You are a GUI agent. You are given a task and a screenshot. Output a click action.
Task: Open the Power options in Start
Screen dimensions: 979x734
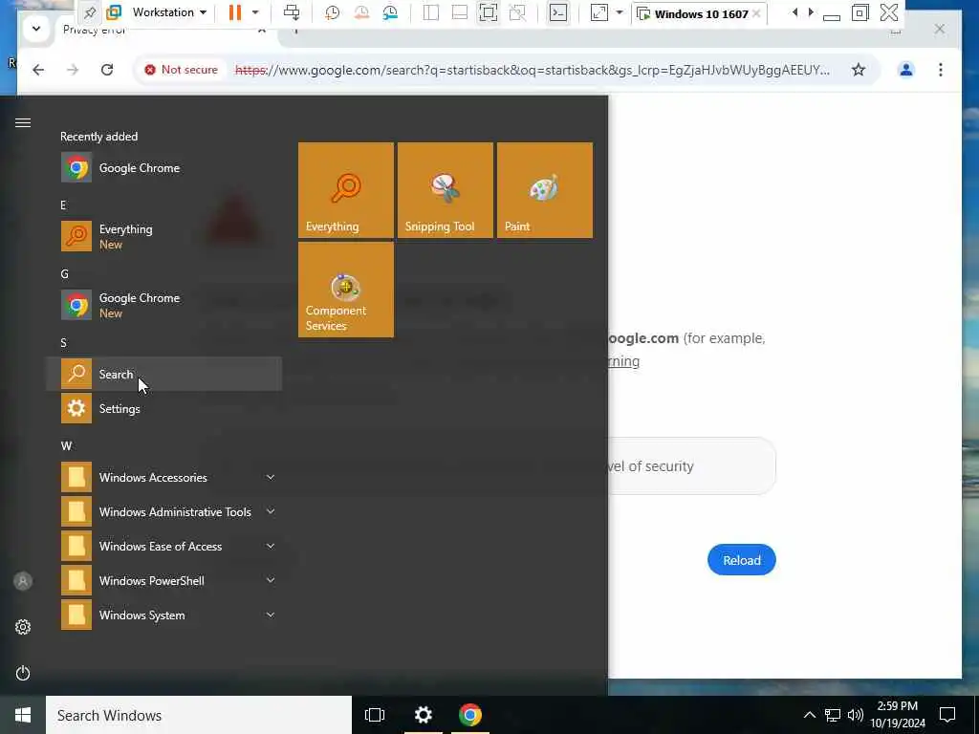coord(23,673)
